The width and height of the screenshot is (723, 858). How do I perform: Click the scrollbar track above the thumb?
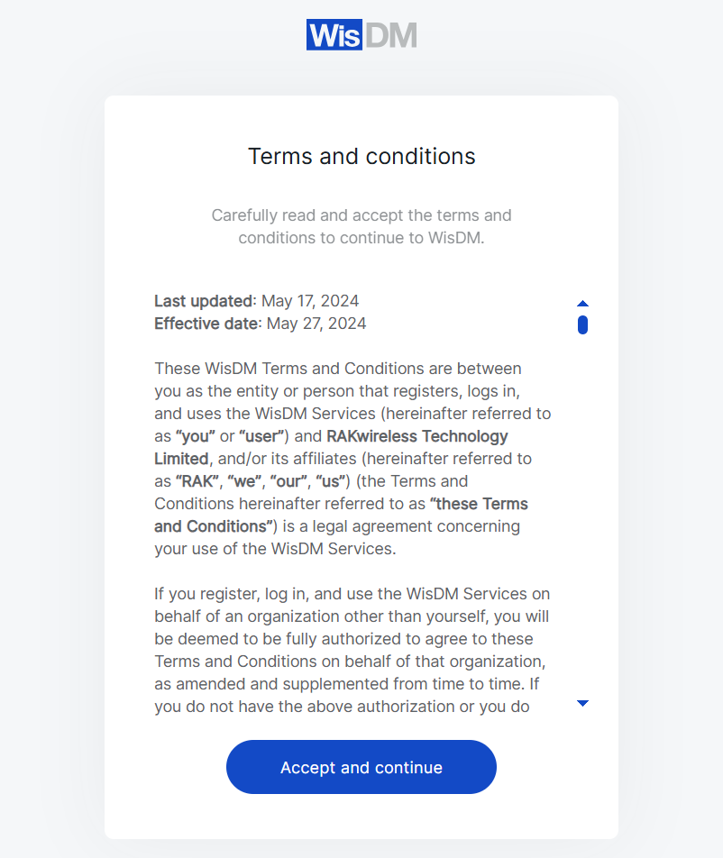pos(583,311)
